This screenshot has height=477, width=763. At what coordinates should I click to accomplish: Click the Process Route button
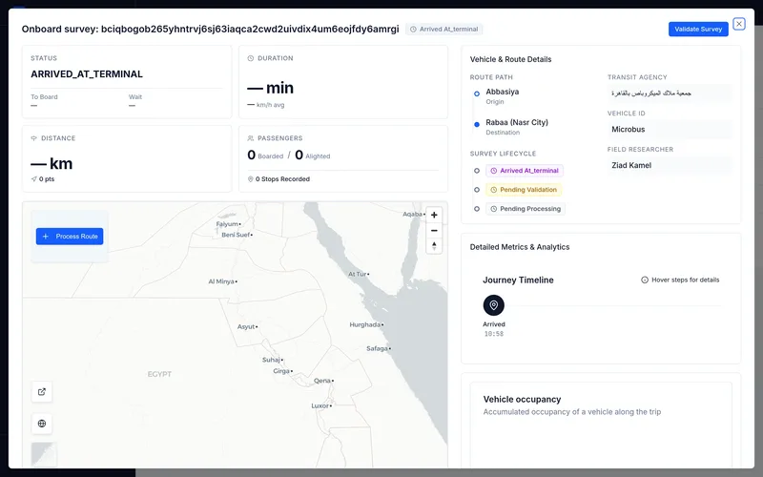point(70,236)
